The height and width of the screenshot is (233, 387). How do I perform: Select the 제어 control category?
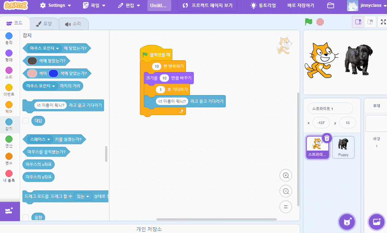pyautogui.click(x=9, y=107)
